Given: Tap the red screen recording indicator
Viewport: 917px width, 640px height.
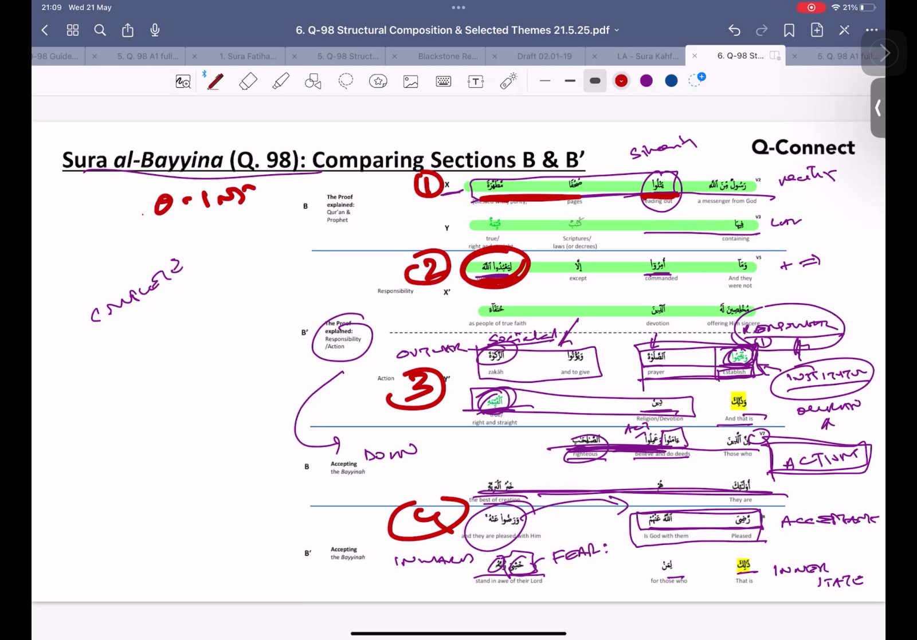Looking at the screenshot, I should [811, 7].
